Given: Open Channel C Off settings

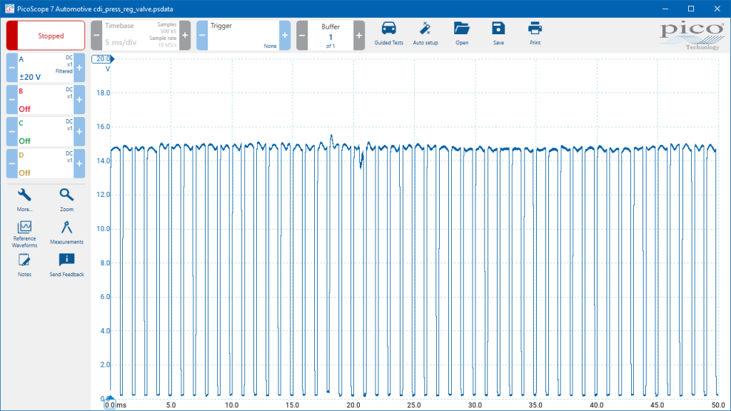Looking at the screenshot, I should tap(46, 132).
